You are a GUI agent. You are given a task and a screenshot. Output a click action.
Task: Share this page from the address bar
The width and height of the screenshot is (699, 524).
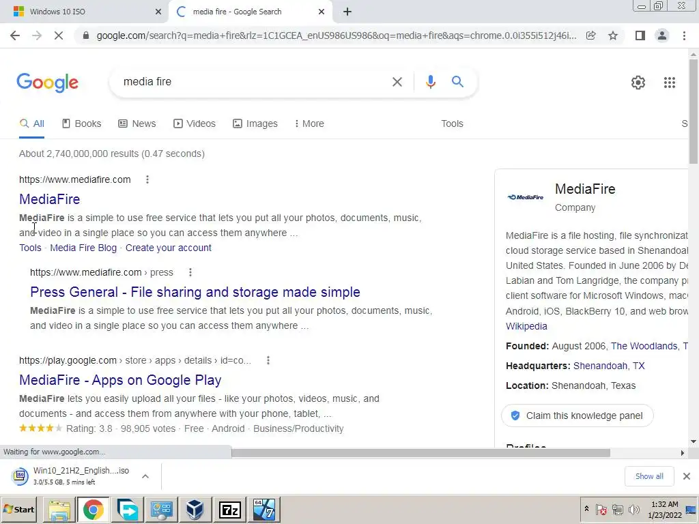pyautogui.click(x=591, y=35)
